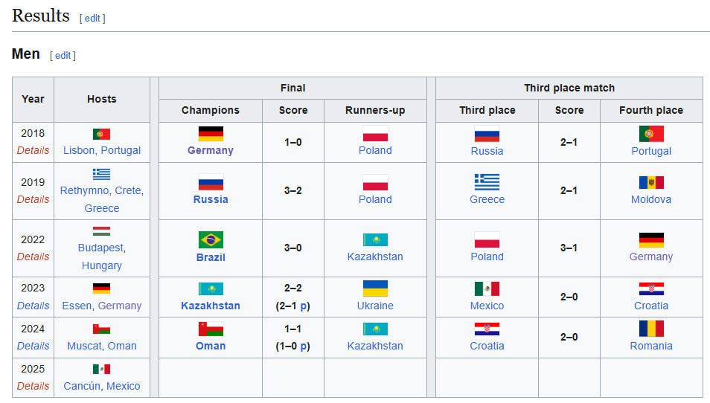
Task: Edit the Men subsection
Action: pyautogui.click(x=63, y=56)
